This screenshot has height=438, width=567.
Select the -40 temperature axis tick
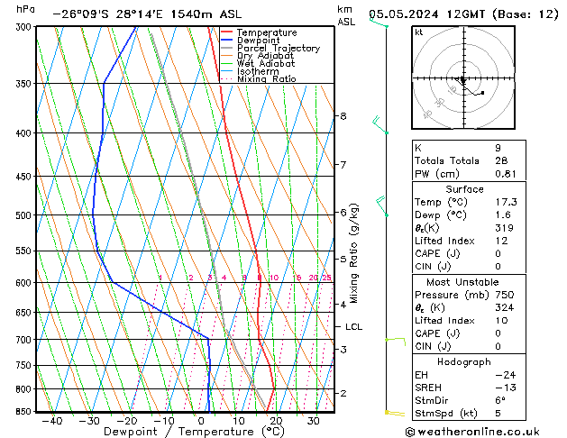click(x=52, y=421)
